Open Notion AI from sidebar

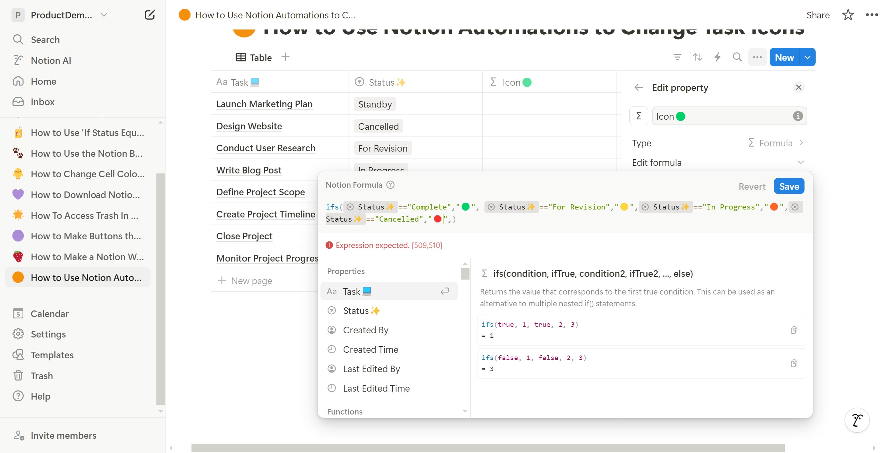tap(51, 60)
